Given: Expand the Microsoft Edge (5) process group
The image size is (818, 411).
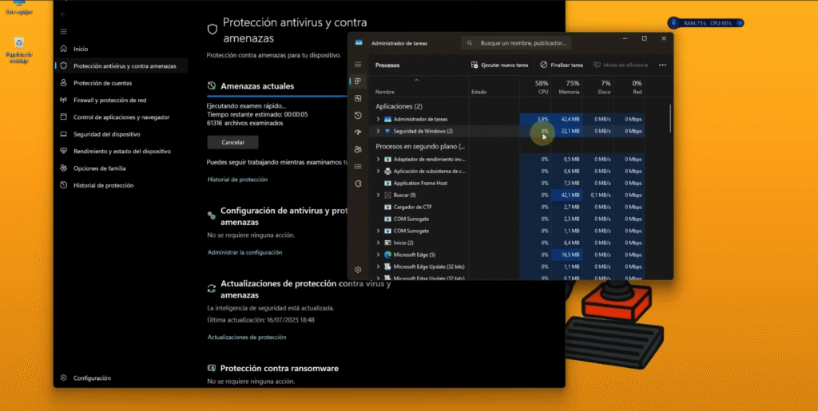Looking at the screenshot, I should point(378,255).
